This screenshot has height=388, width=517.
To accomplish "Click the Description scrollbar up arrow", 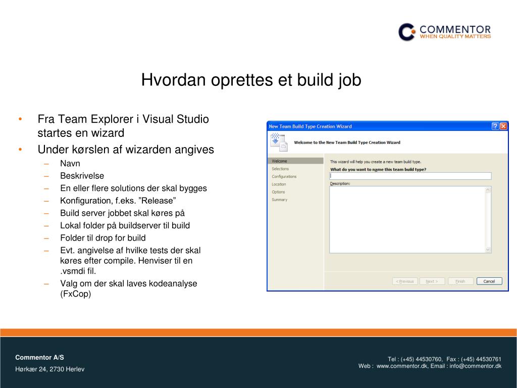I will (488, 190).
